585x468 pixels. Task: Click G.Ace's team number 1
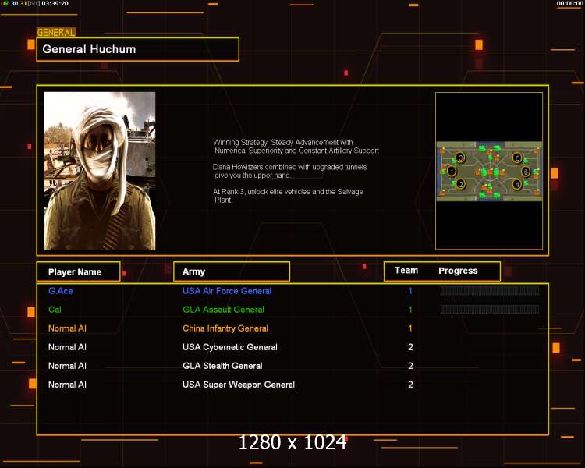(410, 291)
